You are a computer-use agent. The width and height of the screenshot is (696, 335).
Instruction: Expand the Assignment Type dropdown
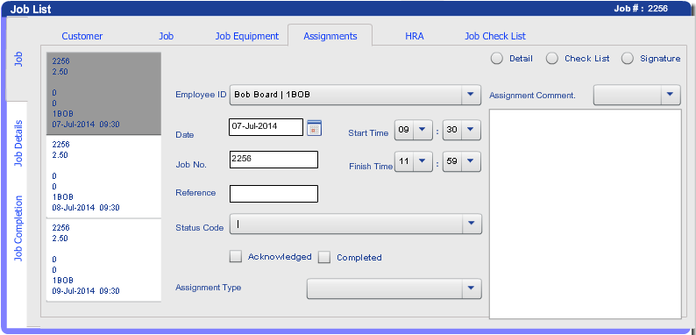click(x=472, y=289)
